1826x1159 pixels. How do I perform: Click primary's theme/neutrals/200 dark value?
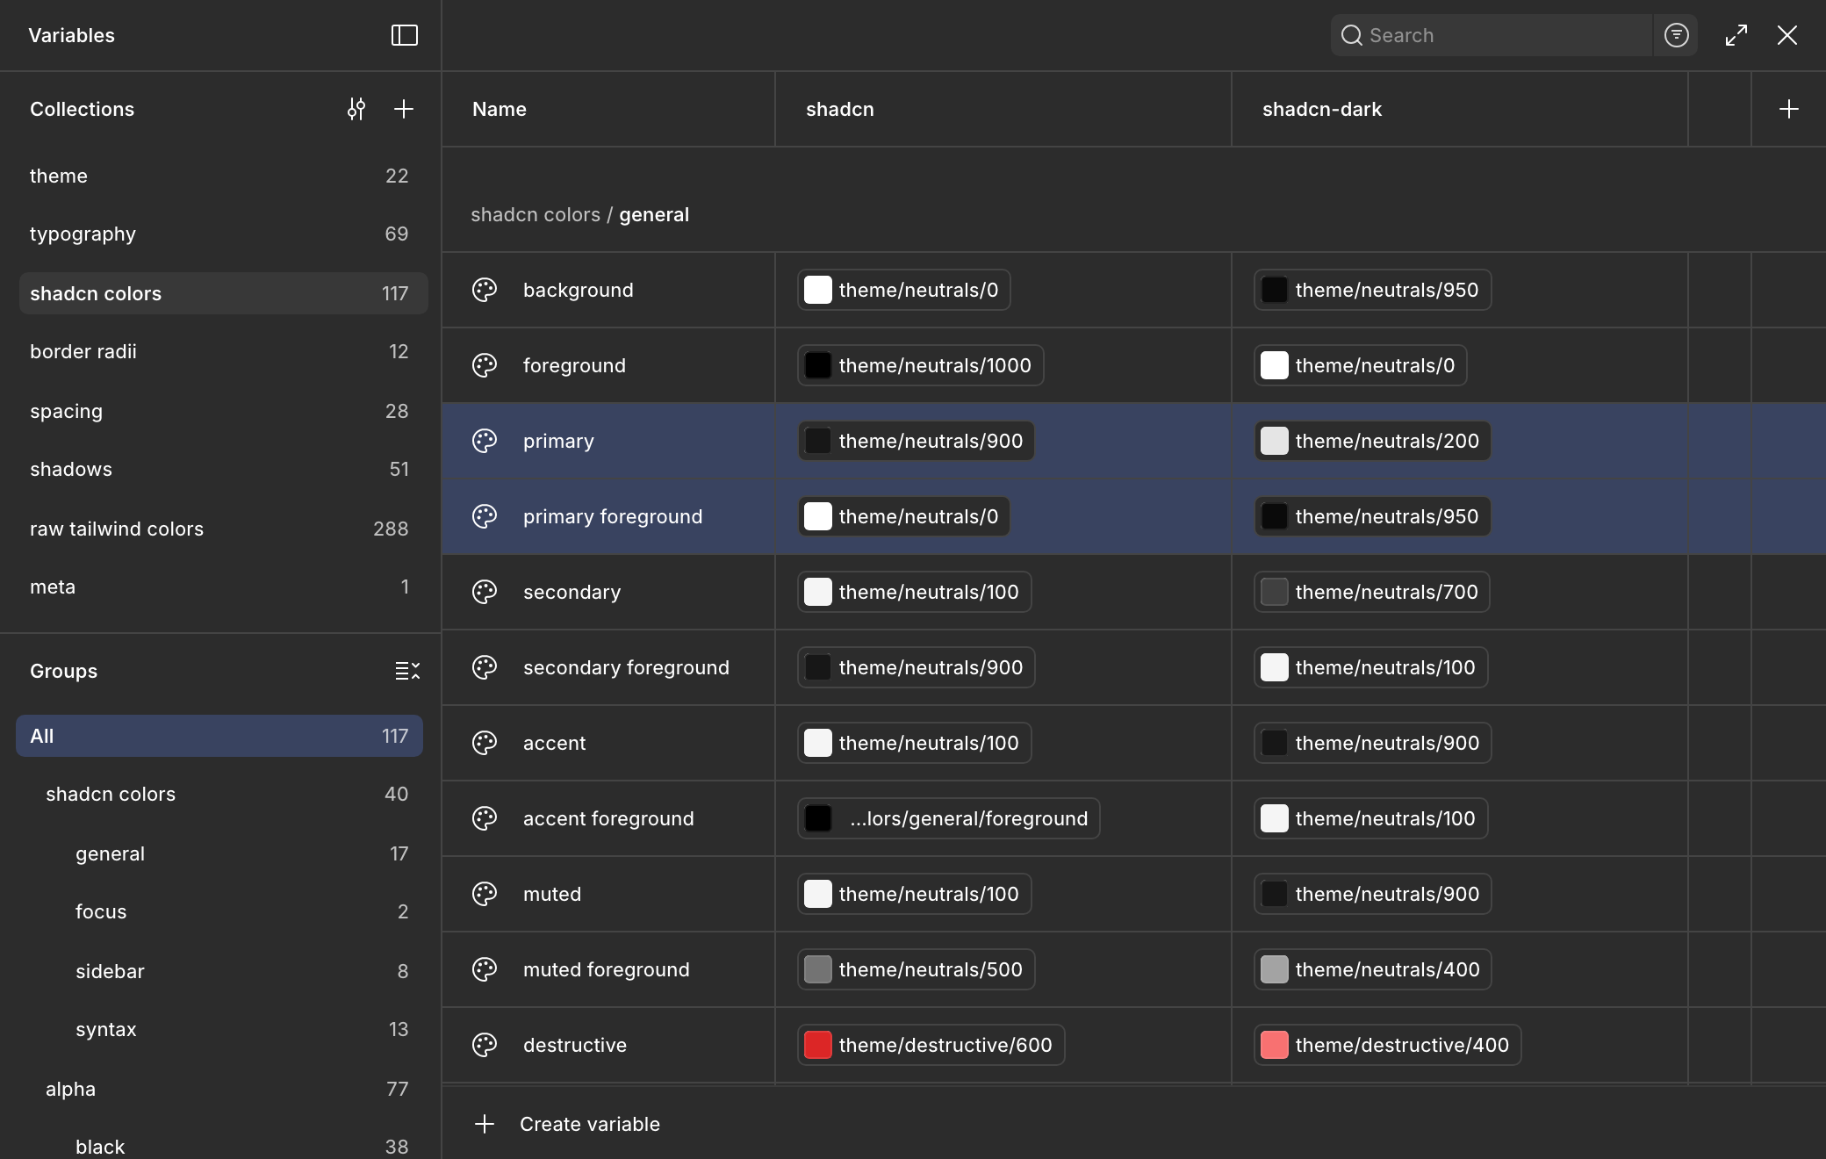1372,441
